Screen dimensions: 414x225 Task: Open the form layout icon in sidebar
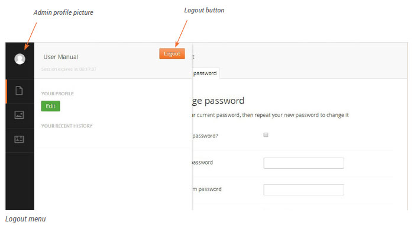click(x=19, y=139)
